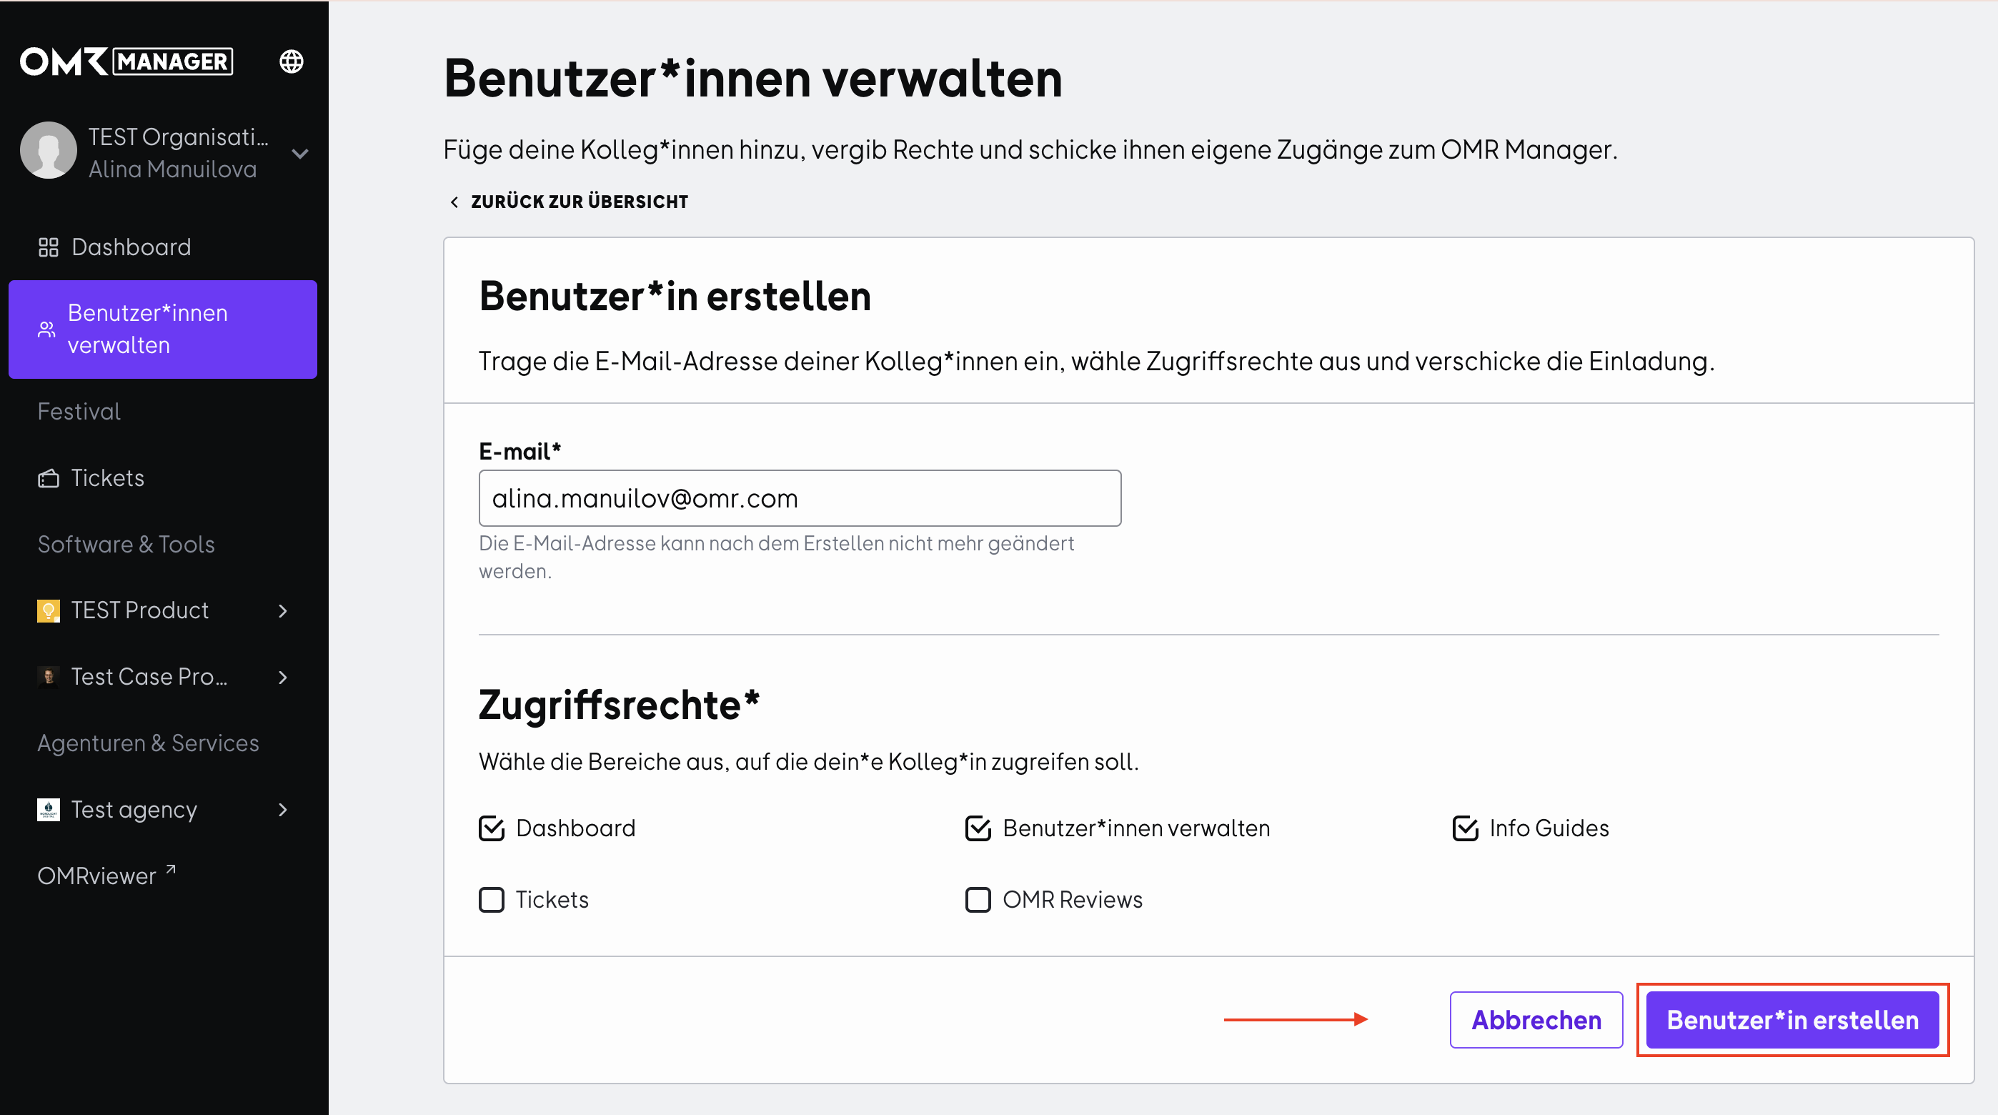Click the user avatar picture

point(48,151)
